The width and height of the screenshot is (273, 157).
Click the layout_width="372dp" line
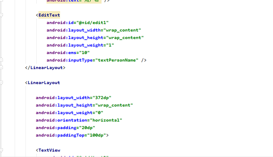74,98
